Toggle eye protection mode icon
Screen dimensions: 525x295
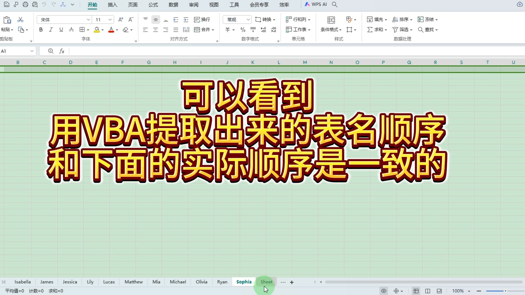[x=384, y=291]
